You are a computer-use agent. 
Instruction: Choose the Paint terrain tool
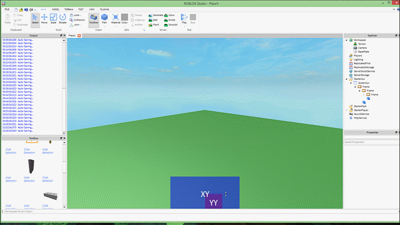[x=154, y=25]
